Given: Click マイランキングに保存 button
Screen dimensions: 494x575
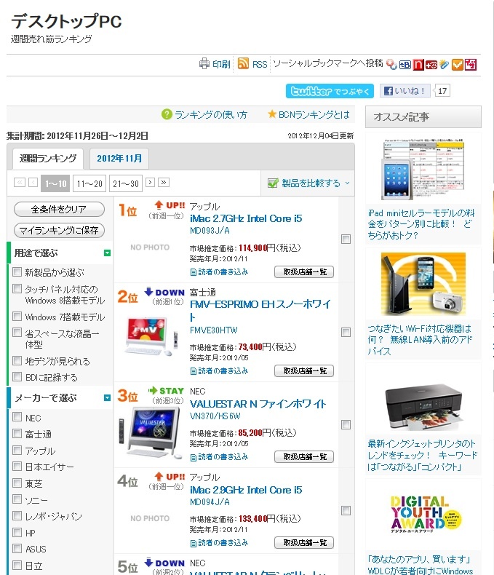Looking at the screenshot, I should pos(59,230).
